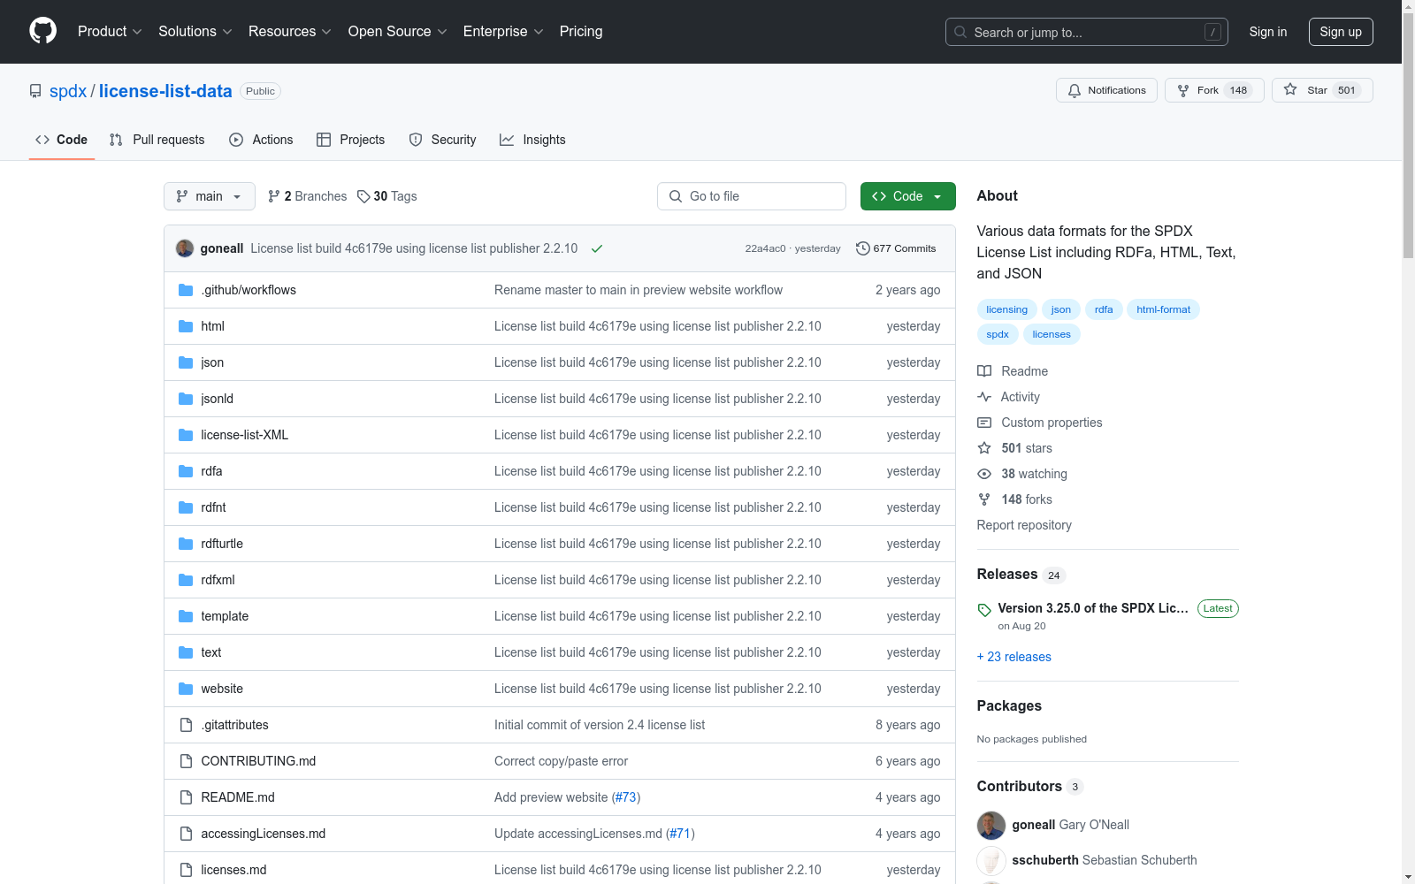Open pull request #71 link
This screenshot has width=1415, height=884.
(x=680, y=834)
